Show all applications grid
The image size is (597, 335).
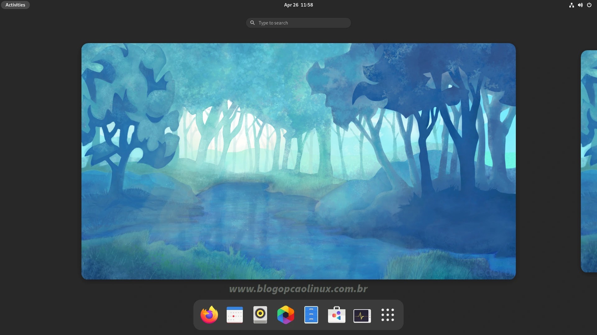point(388,315)
